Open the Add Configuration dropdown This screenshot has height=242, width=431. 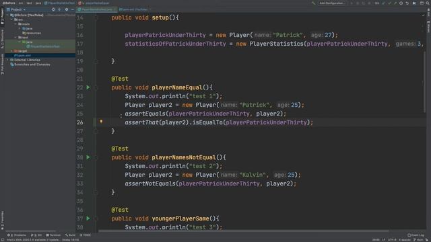click(331, 3)
